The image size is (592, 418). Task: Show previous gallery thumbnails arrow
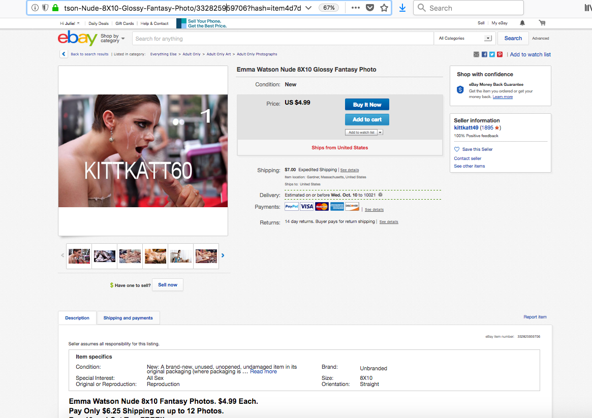[x=63, y=255]
